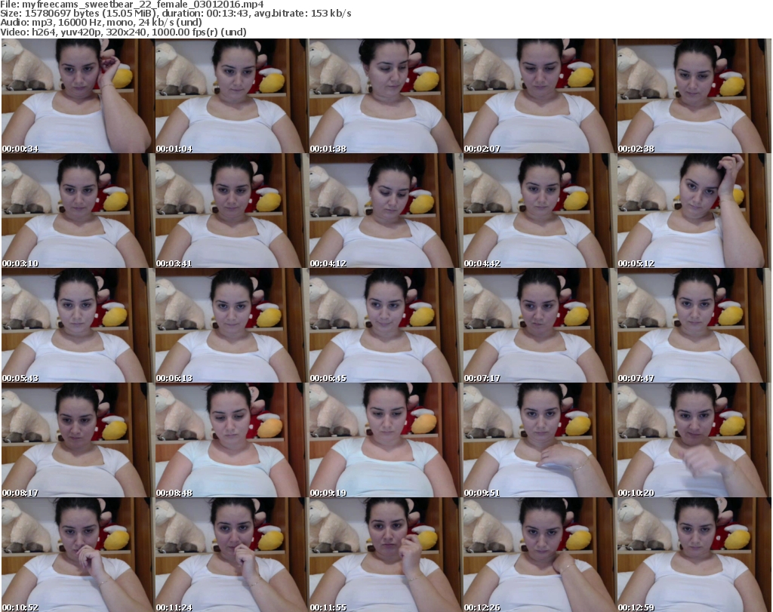Select the thumbnail stamped 00:02:38

[693, 96]
